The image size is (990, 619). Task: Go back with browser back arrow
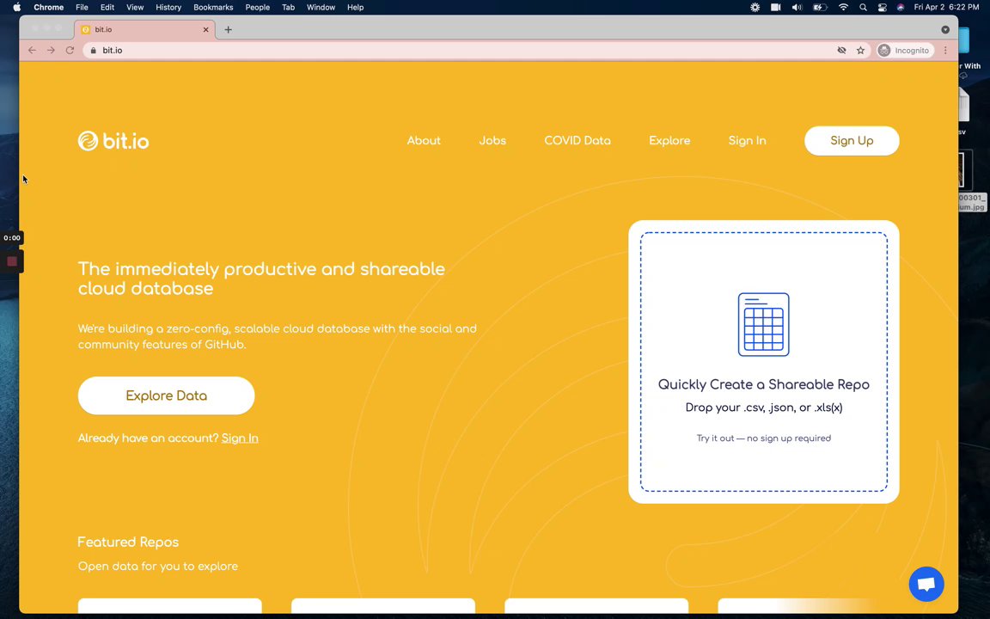[32, 50]
